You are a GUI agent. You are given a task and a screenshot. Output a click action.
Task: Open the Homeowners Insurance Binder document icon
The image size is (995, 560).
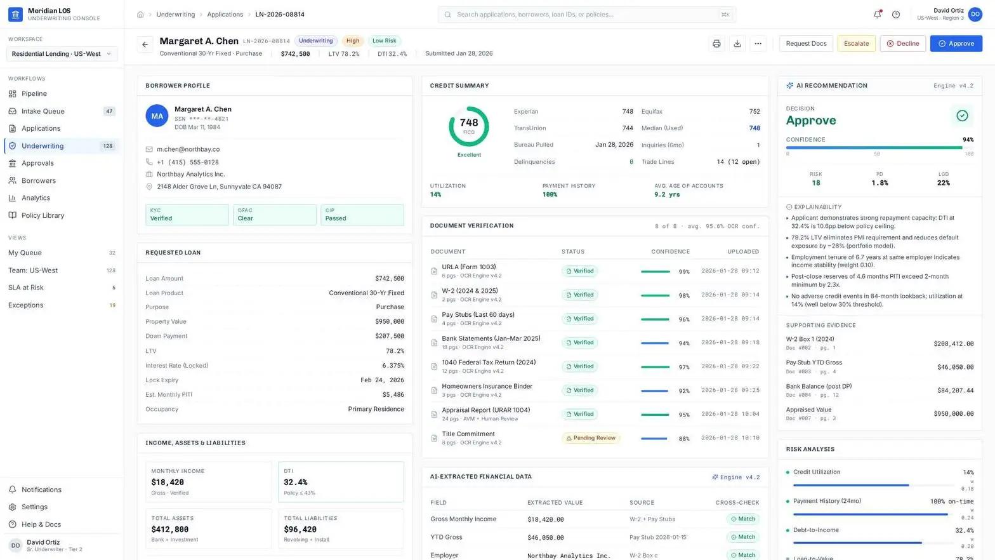coord(434,390)
